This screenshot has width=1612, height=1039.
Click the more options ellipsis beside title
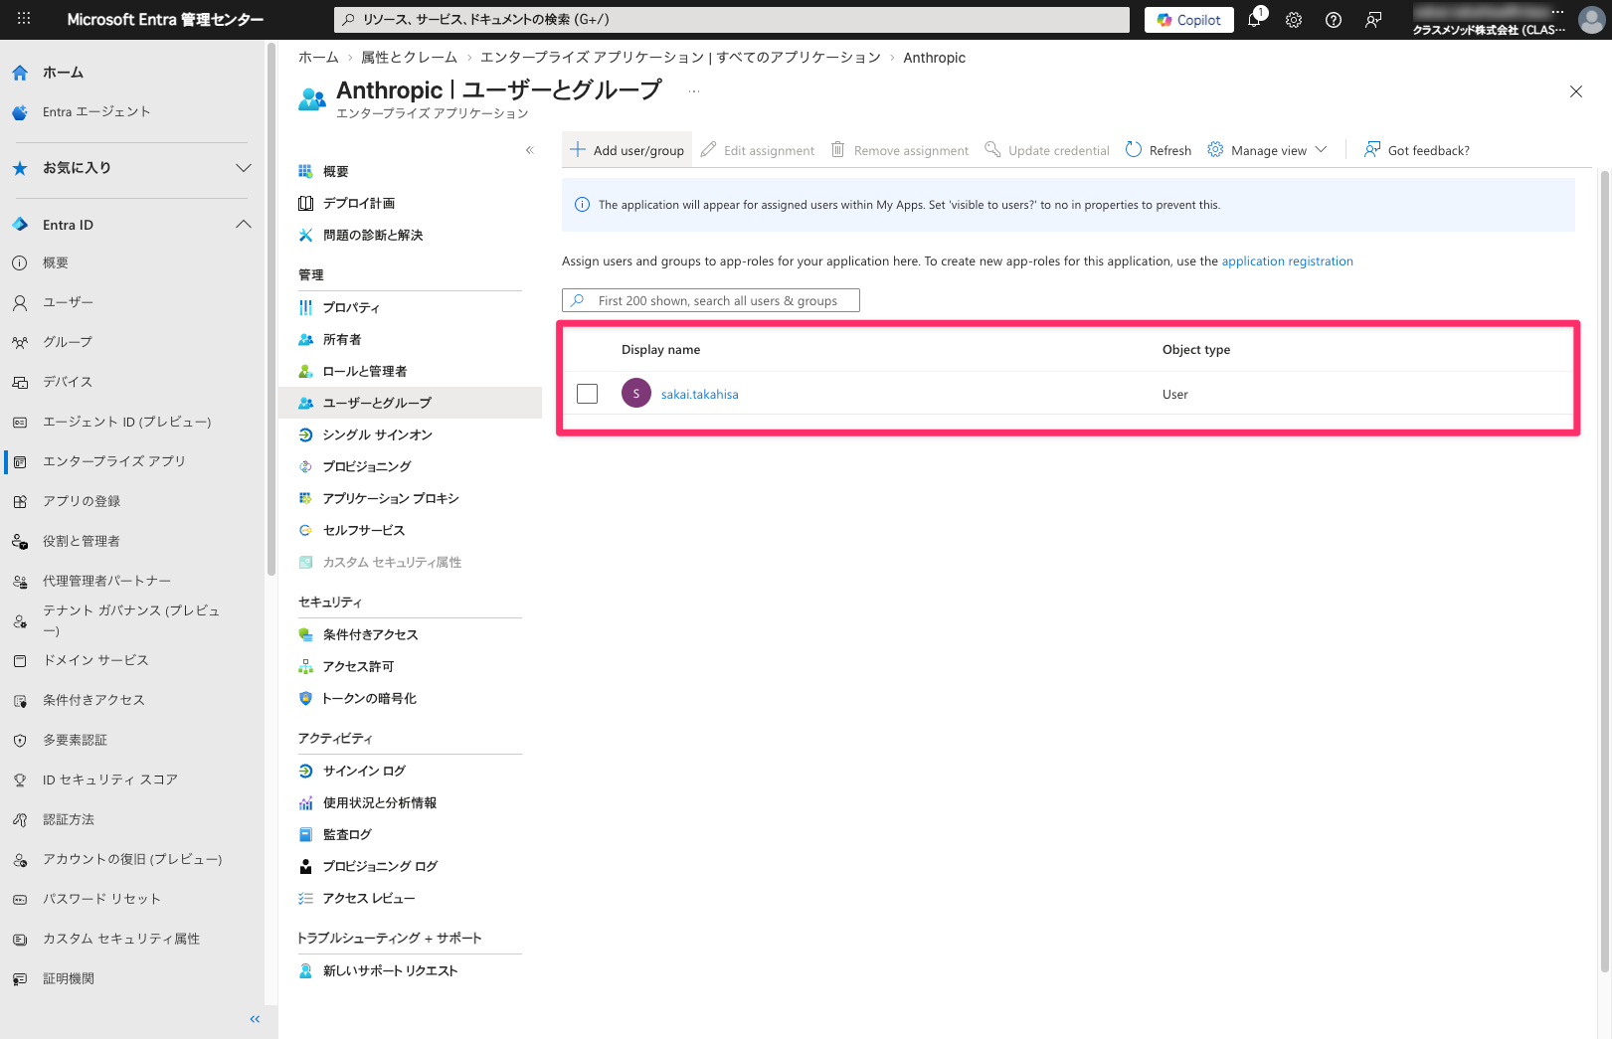tap(694, 91)
